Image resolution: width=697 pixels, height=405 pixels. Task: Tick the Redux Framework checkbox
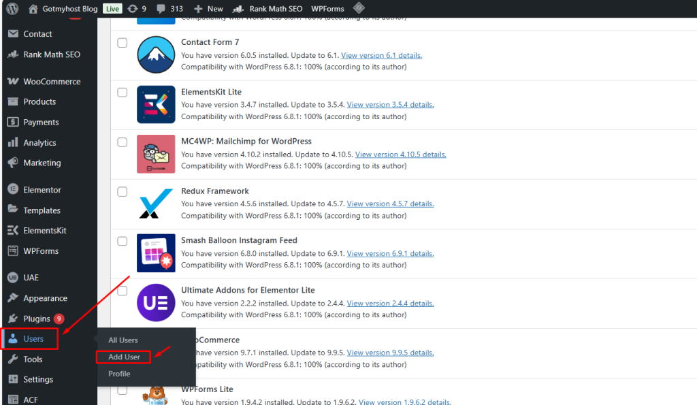(x=123, y=192)
